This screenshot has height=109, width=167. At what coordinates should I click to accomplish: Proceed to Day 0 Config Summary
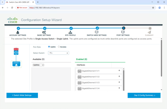point(144,95)
